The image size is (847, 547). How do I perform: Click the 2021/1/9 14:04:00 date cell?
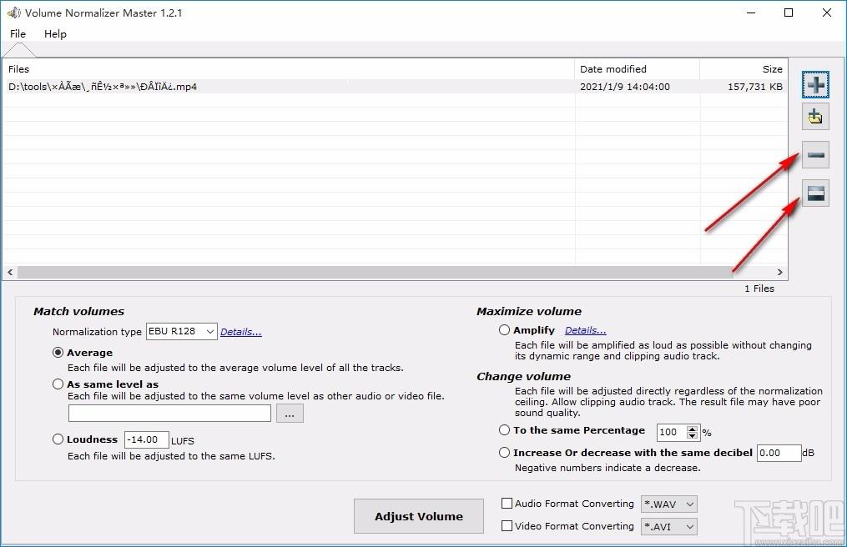[x=624, y=87]
